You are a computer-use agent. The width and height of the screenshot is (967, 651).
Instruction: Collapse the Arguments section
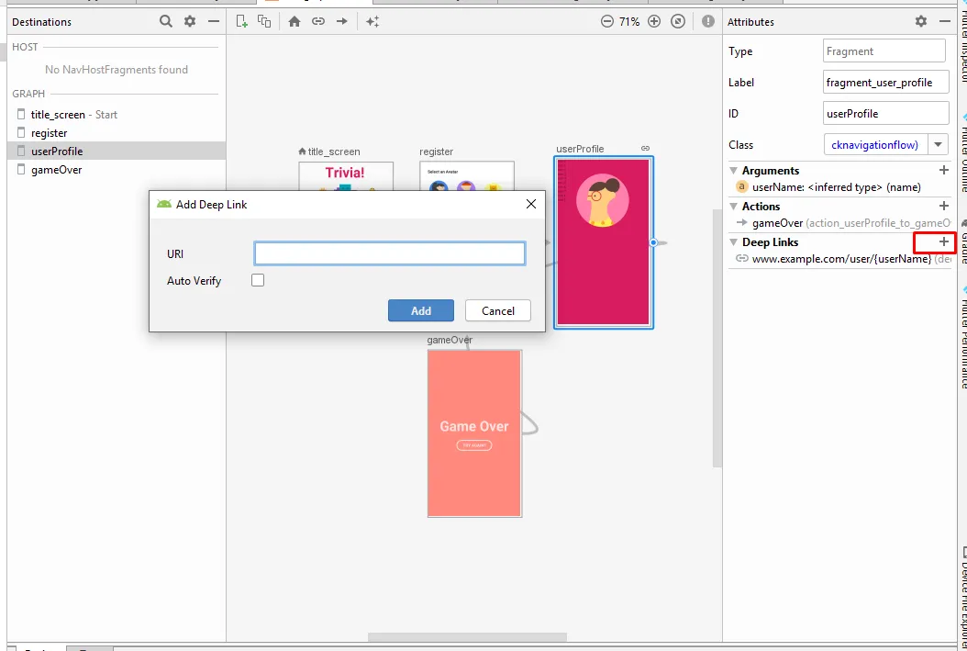[x=734, y=170]
